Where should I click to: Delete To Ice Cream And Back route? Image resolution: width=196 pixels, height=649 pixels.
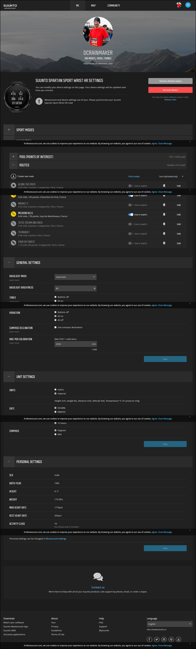click(164, 224)
